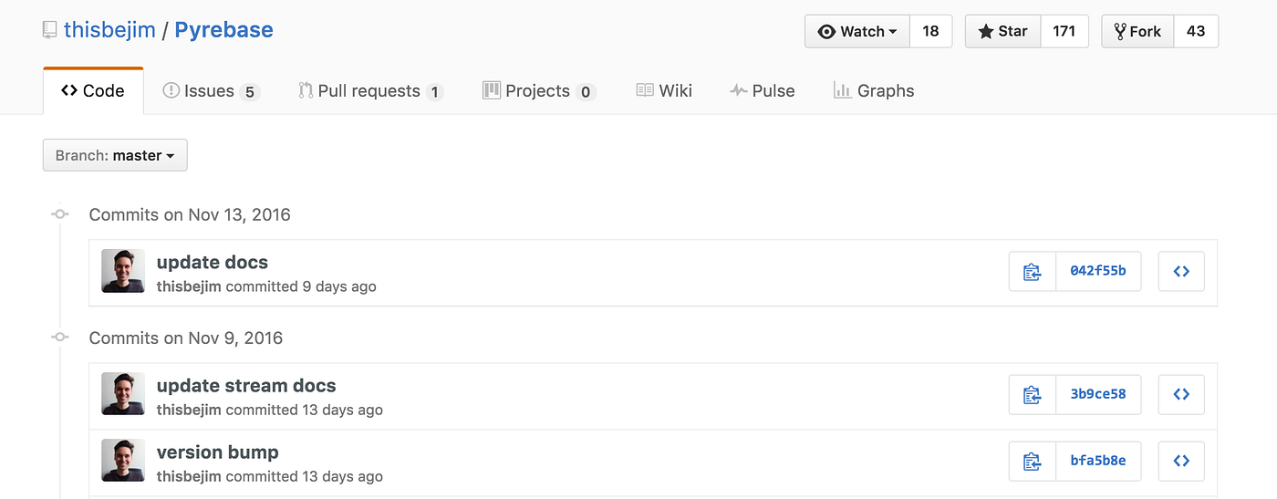Go to the Wiki tab

coord(664,91)
